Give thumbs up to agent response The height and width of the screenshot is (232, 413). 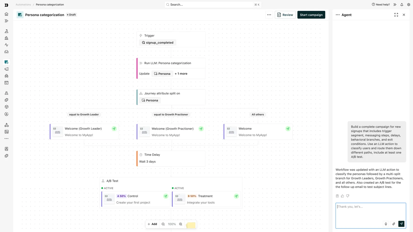coord(343,196)
